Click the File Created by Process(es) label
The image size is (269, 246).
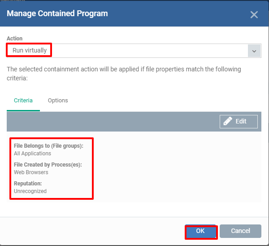48,165
